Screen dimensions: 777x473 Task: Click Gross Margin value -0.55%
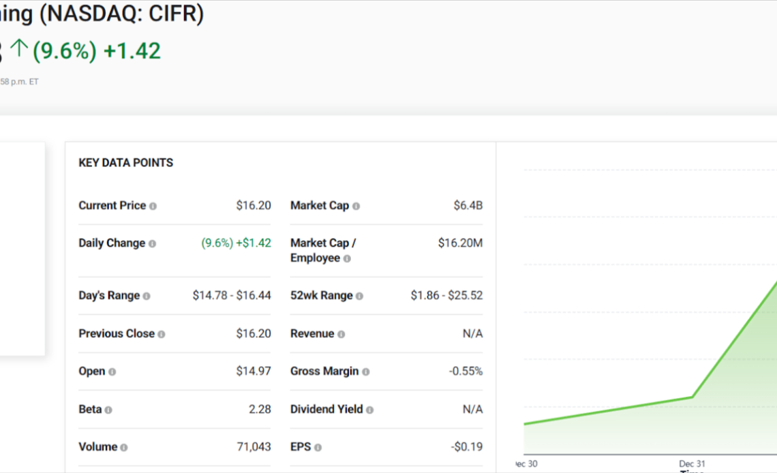tap(466, 371)
